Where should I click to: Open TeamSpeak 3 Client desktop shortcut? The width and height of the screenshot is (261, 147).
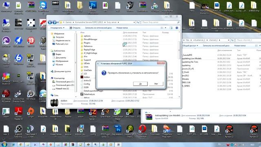(31, 131)
